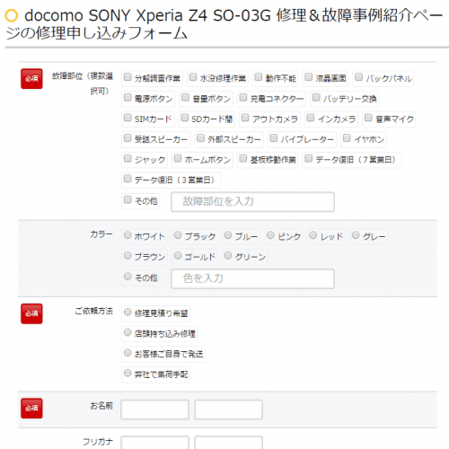Click the 故障部位を入力 text field
This screenshot has width=449, height=449.
252,202
